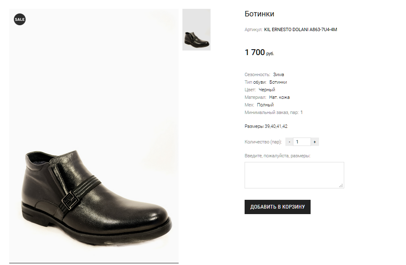The image size is (406, 265).
Task: Click the "Зима" season value
Action: (x=278, y=74)
